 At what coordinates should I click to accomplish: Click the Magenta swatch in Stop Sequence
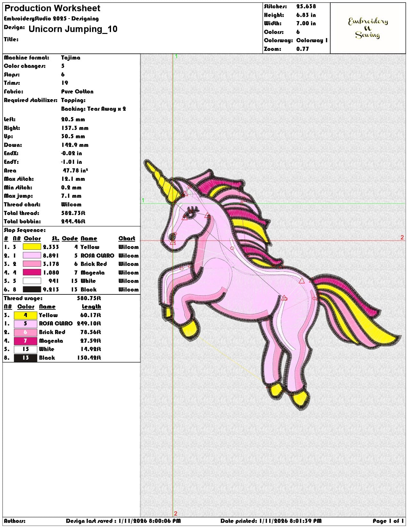tap(32, 272)
